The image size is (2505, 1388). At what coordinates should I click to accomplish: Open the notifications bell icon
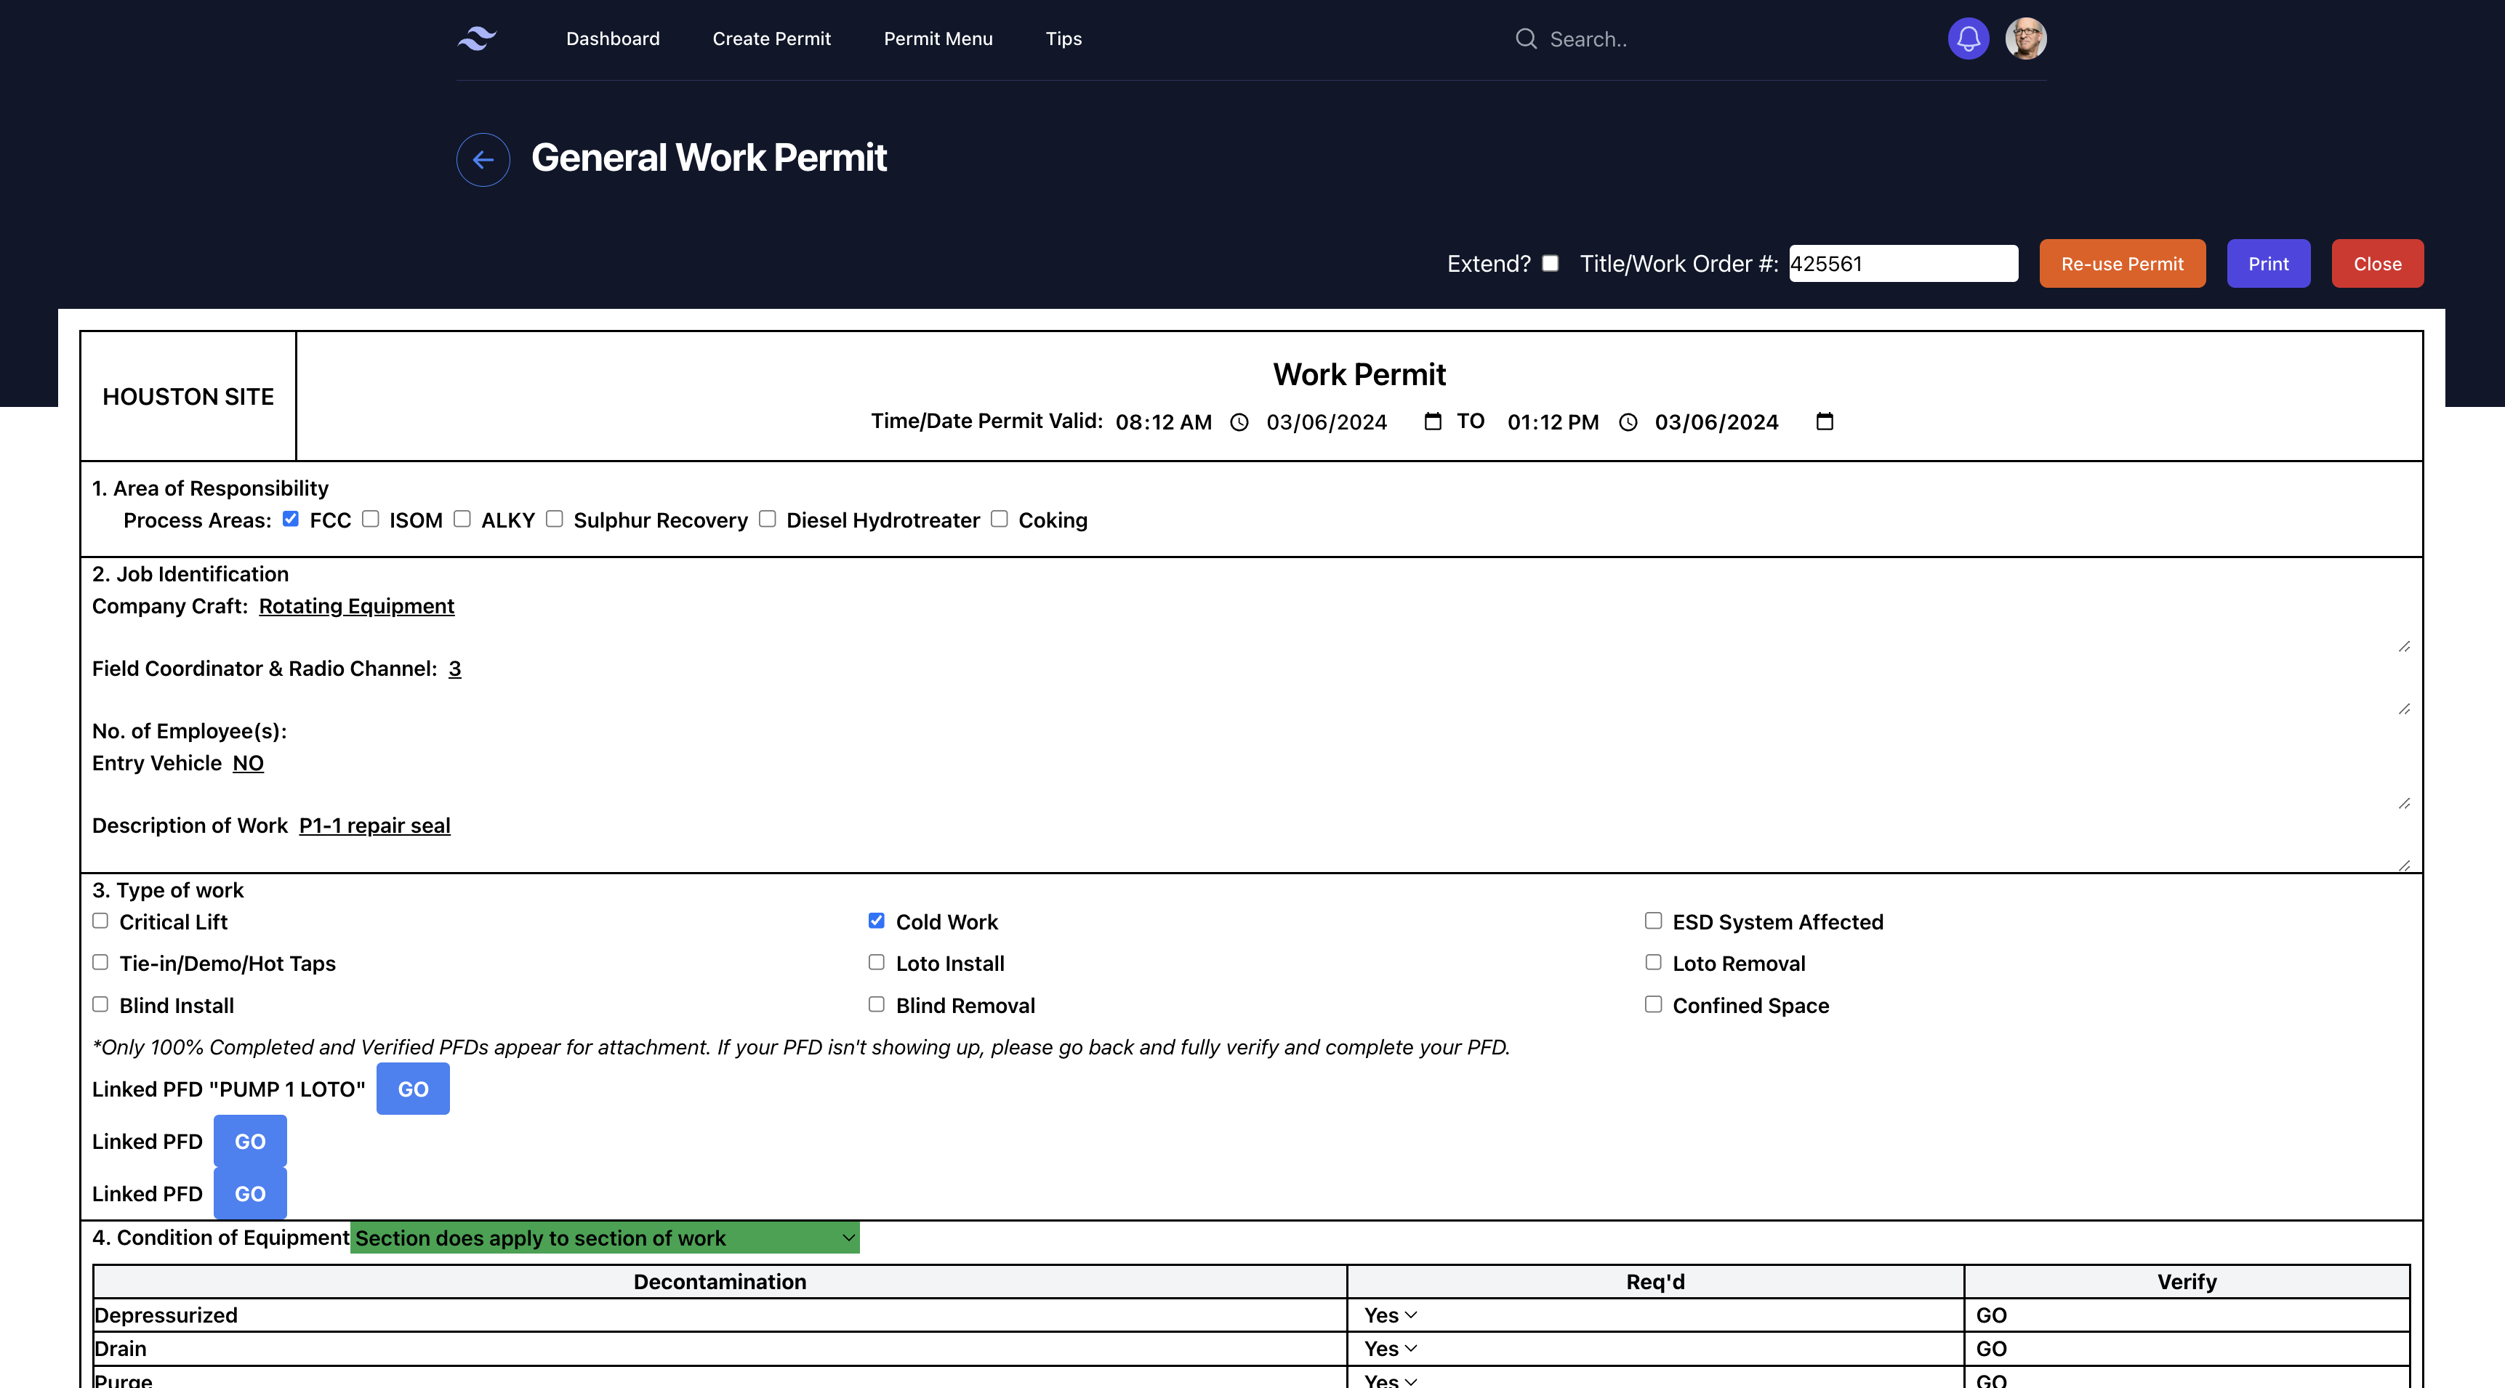coord(1969,39)
